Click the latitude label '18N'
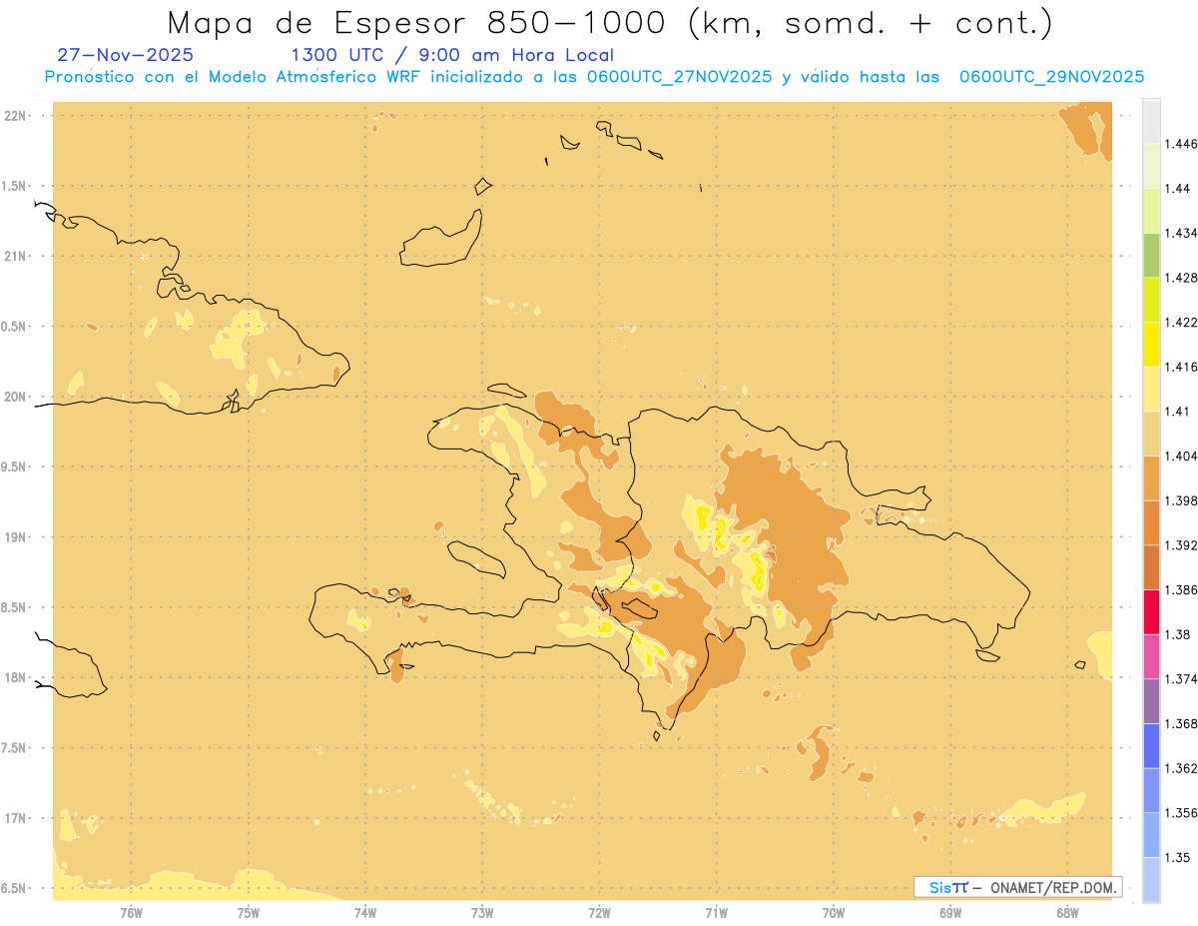Screen dimensions: 1198x926 [x=16, y=677]
